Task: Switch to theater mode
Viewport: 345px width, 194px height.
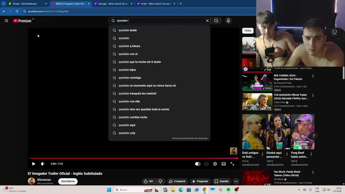Action: pyautogui.click(x=224, y=164)
